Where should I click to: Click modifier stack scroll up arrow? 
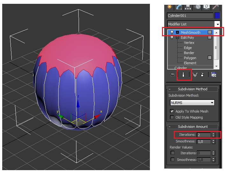tap(216, 33)
